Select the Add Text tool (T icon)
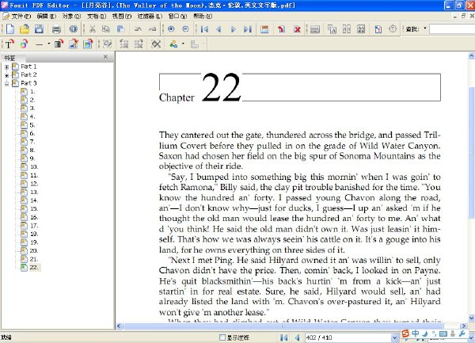The image size is (475, 343). coord(9,44)
